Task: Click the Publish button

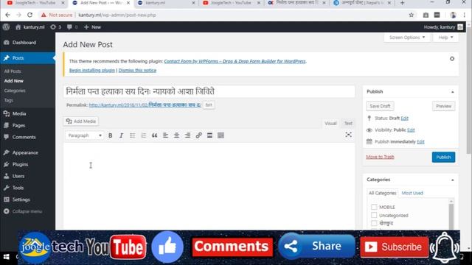Action: 443,157
